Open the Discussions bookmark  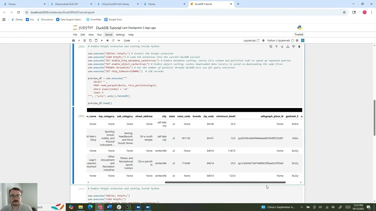coord(45,20)
